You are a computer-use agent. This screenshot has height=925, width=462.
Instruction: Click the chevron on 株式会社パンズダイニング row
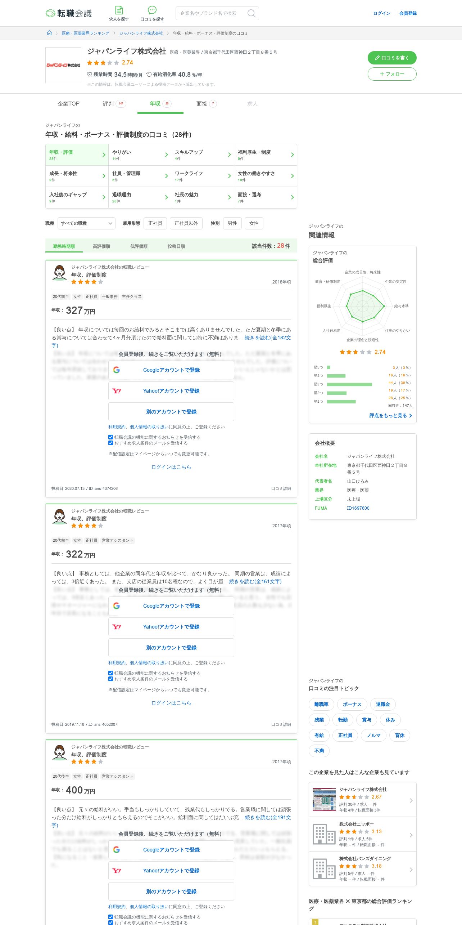click(411, 870)
